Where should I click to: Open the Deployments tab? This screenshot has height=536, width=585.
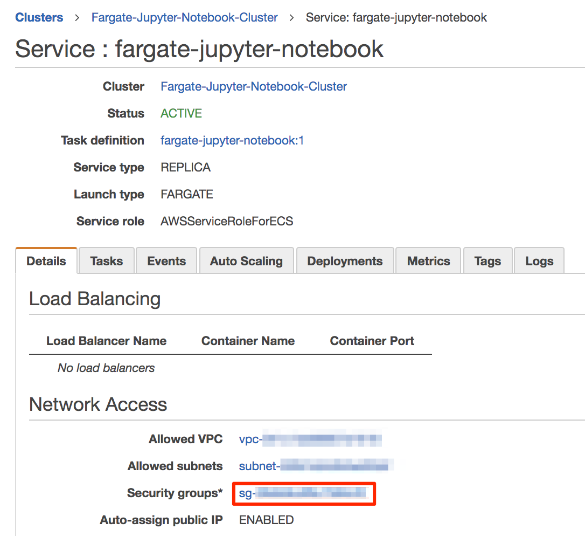tap(345, 260)
